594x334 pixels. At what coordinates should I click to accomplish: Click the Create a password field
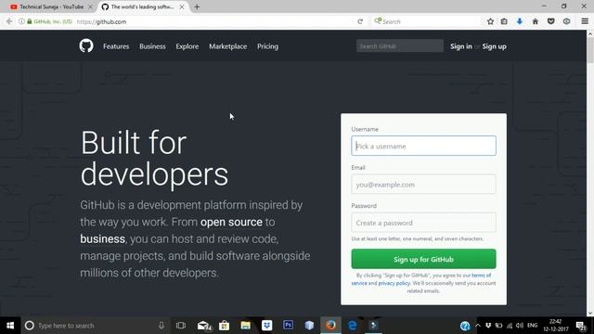point(423,223)
